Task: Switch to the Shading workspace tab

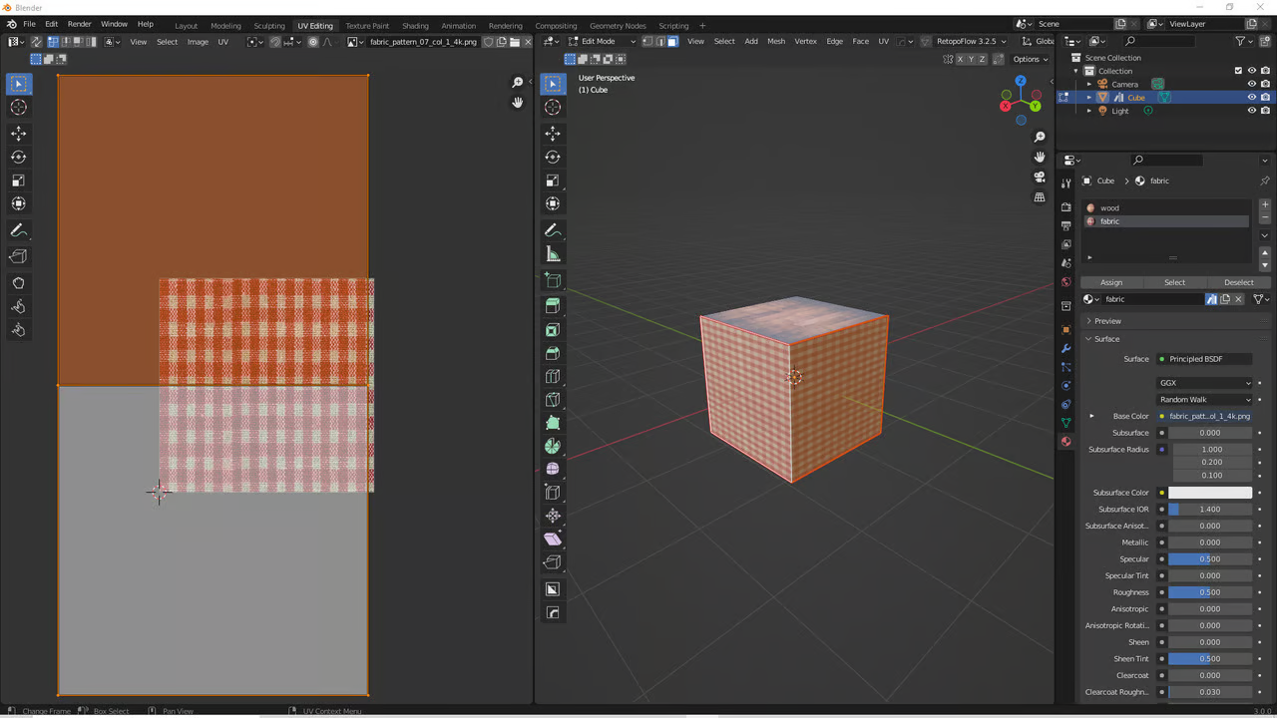Action: (415, 25)
